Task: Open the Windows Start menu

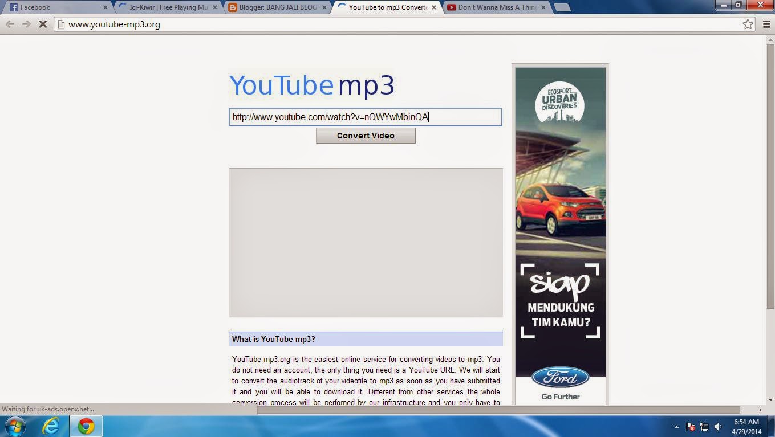Action: [x=15, y=426]
